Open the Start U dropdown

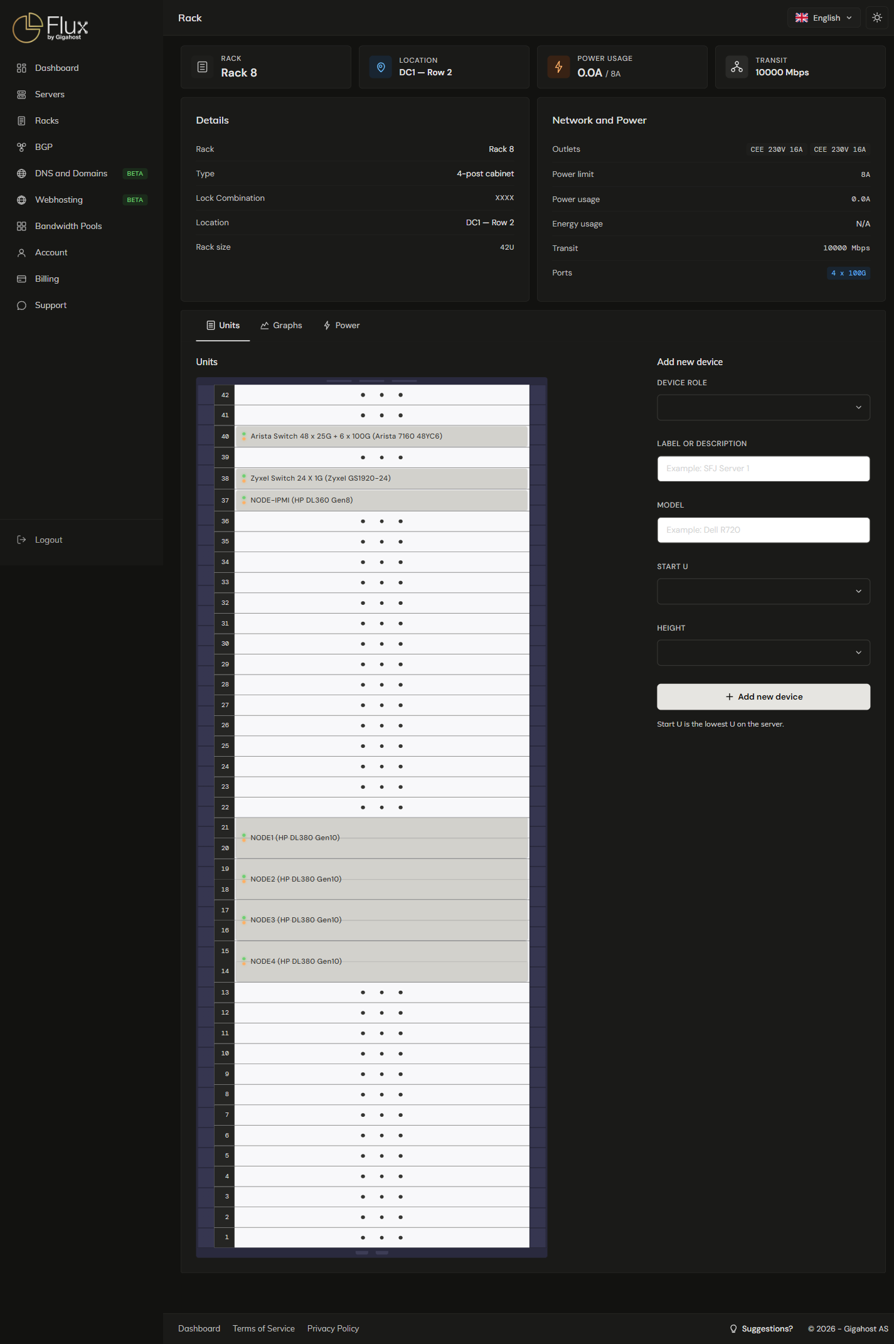(x=764, y=591)
